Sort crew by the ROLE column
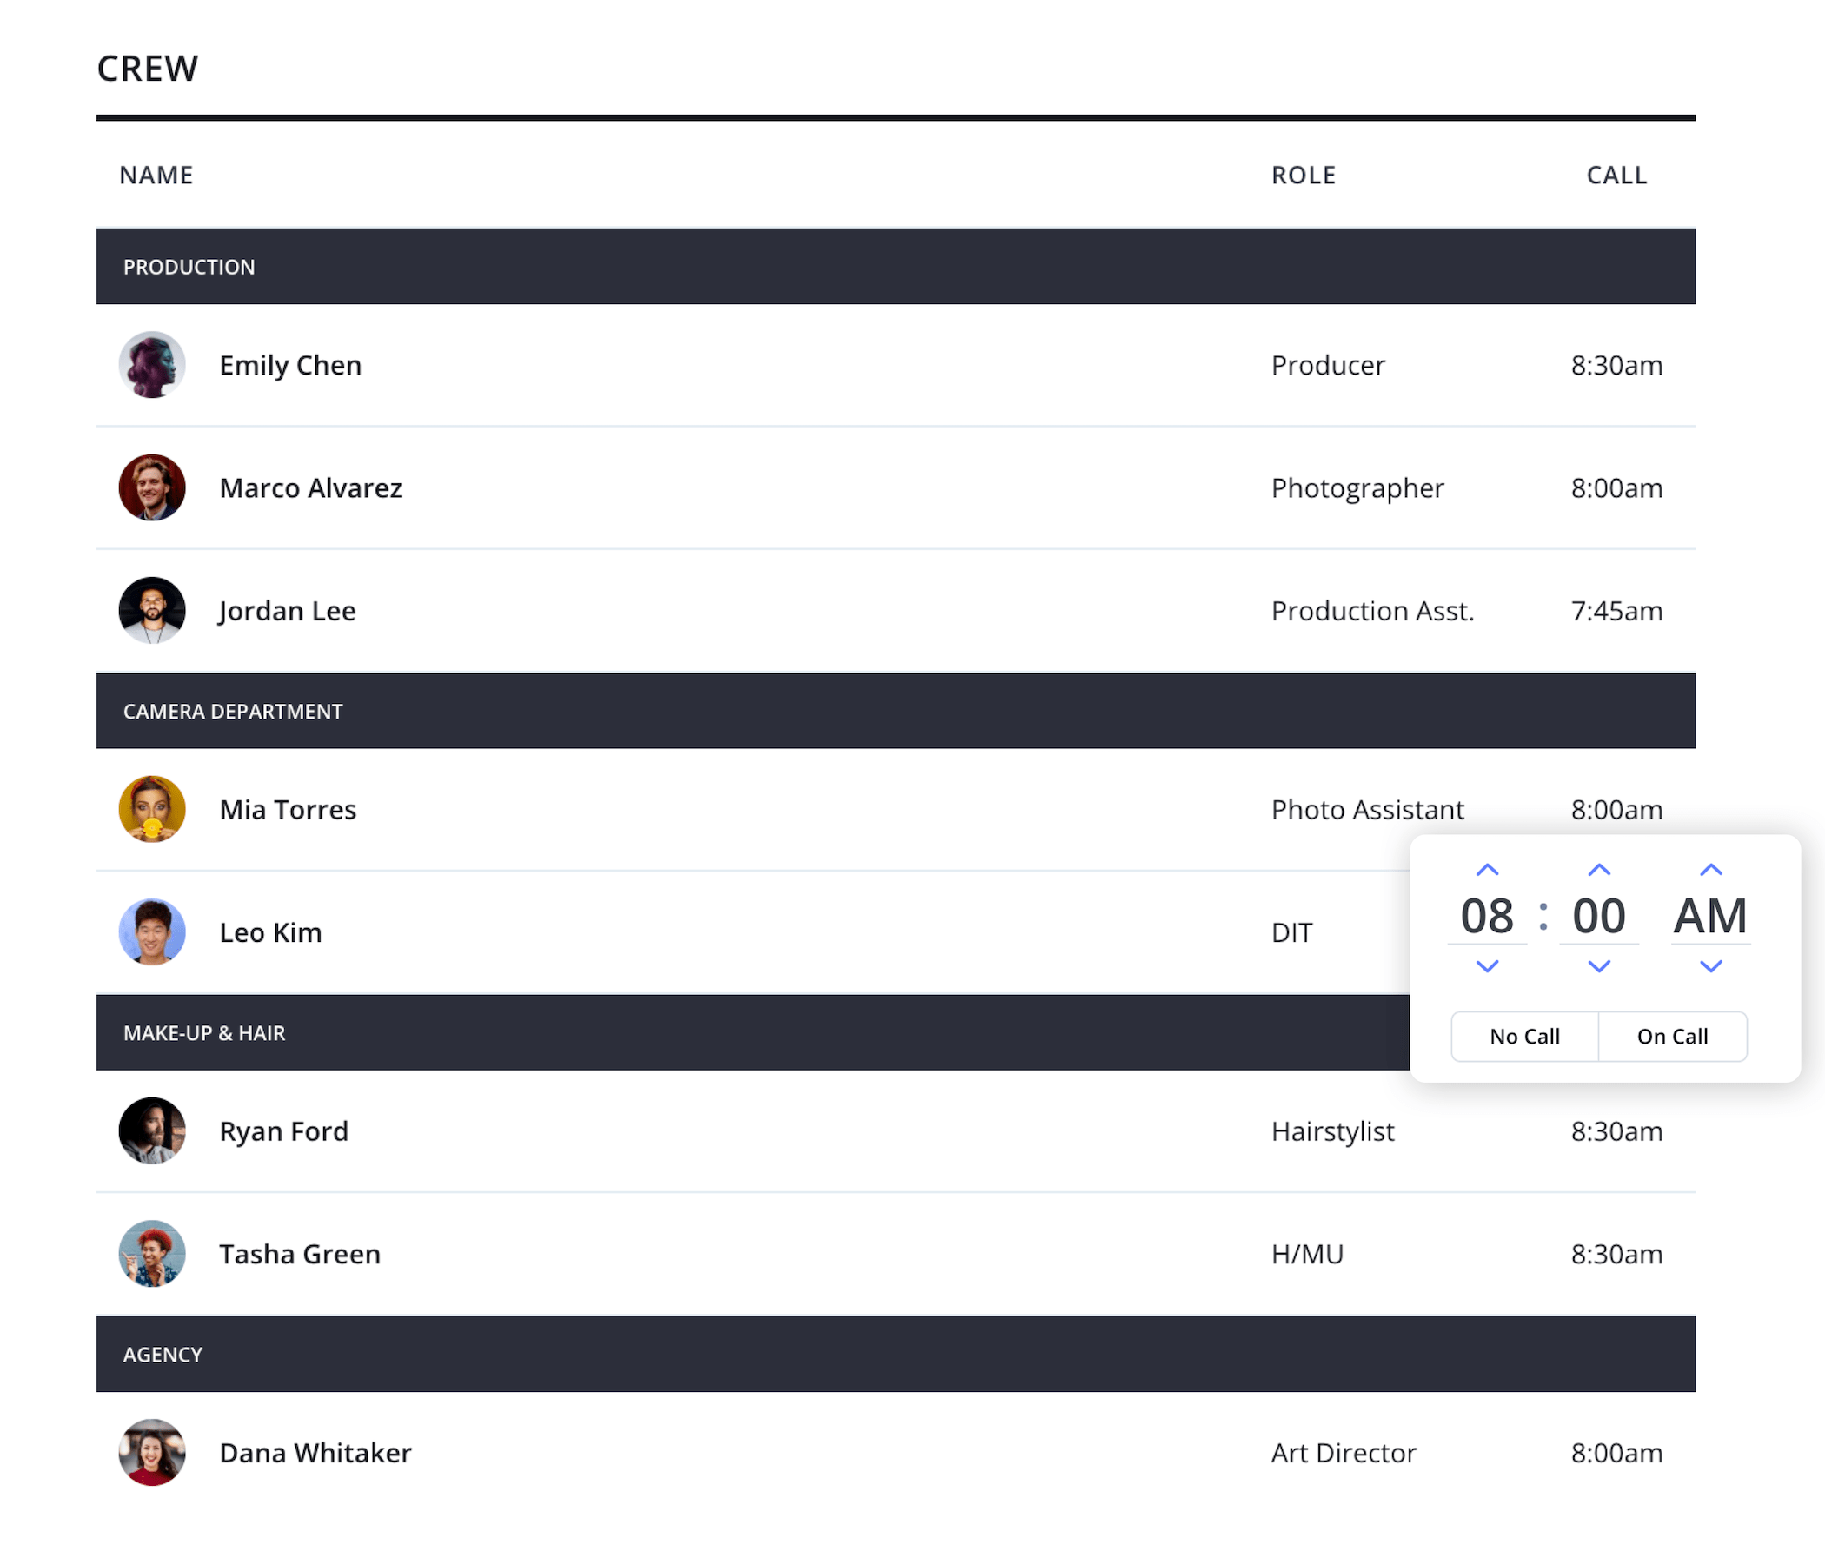 (1304, 176)
